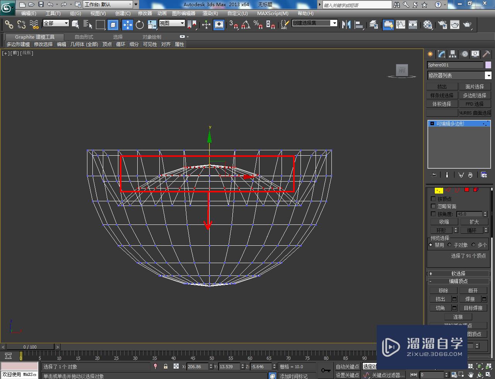Toggle 自动关键点 auto key mode

point(347,367)
